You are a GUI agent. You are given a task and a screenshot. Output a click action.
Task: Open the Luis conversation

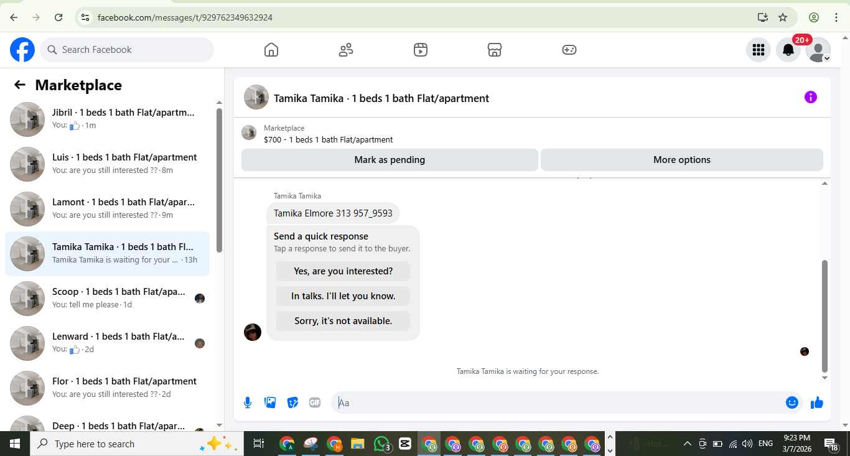pyautogui.click(x=107, y=164)
